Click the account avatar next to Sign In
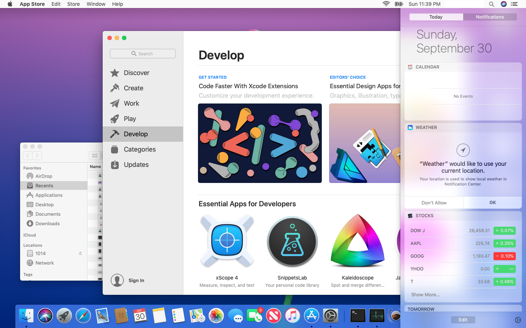This screenshot has height=328, width=526. tap(117, 280)
